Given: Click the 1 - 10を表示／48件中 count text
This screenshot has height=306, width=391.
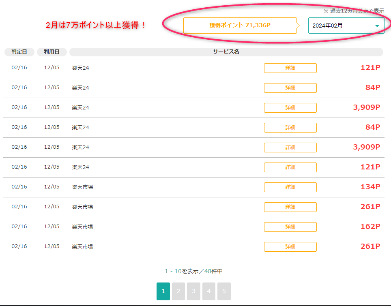Looking at the screenshot, I should (x=194, y=271).
